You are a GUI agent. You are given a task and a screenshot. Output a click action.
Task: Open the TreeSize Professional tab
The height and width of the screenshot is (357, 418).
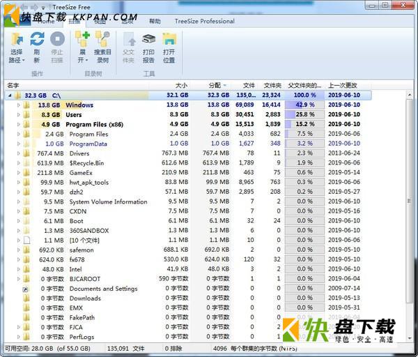(204, 21)
